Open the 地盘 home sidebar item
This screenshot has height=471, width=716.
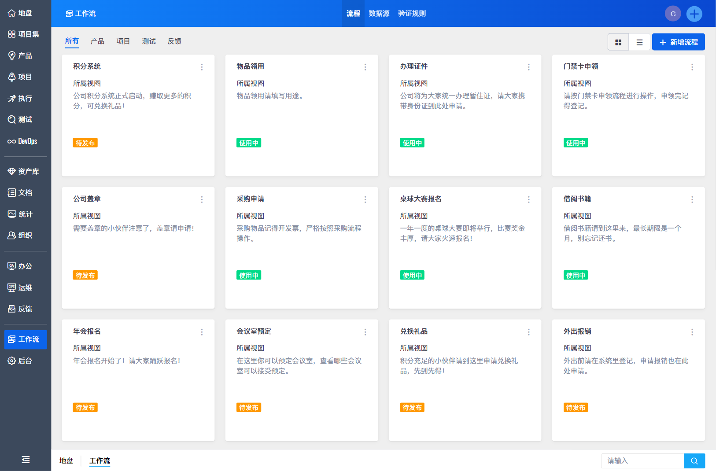[20, 13]
